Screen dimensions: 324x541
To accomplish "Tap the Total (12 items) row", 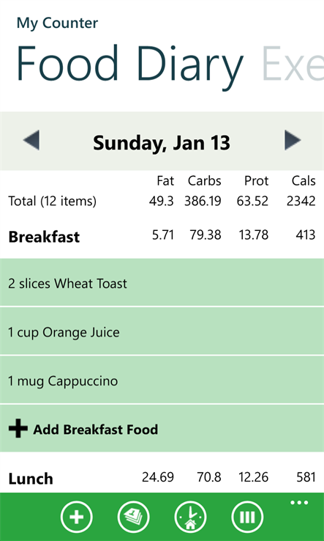I will click(162, 201).
